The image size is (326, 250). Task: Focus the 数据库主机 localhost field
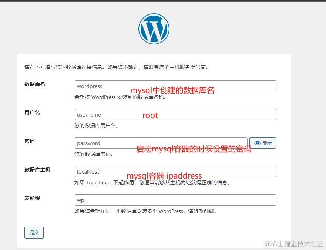(x=175, y=171)
